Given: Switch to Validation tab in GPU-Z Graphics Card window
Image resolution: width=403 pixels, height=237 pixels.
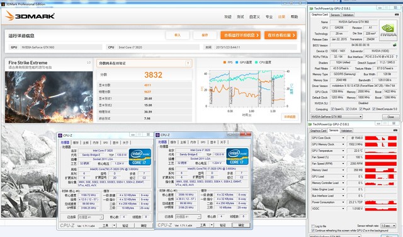Looking at the screenshot, I should click(x=348, y=15).
